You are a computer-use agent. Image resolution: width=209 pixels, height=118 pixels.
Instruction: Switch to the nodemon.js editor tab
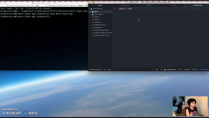click(124, 5)
